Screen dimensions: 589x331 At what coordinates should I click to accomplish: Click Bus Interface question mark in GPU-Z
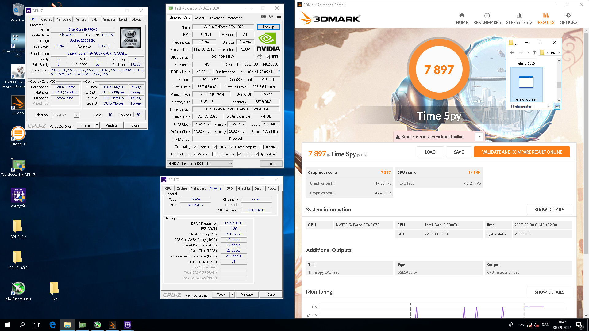pyautogui.click(x=279, y=72)
